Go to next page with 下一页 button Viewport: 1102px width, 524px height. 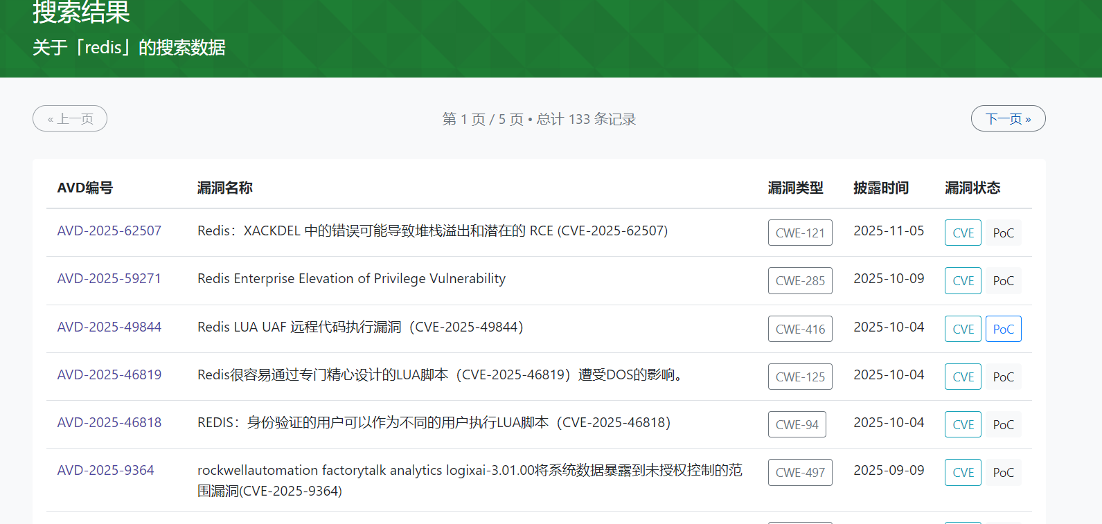(1008, 118)
